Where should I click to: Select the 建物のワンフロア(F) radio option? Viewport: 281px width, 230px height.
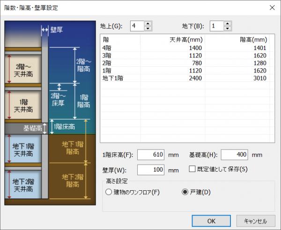[109, 192]
